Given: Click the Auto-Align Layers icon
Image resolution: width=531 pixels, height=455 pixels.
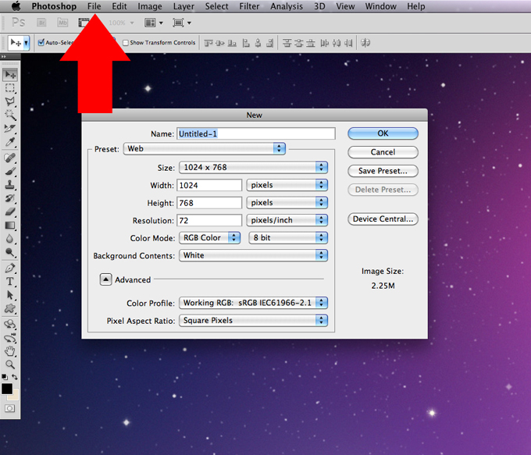Looking at the screenshot, I should (x=365, y=43).
